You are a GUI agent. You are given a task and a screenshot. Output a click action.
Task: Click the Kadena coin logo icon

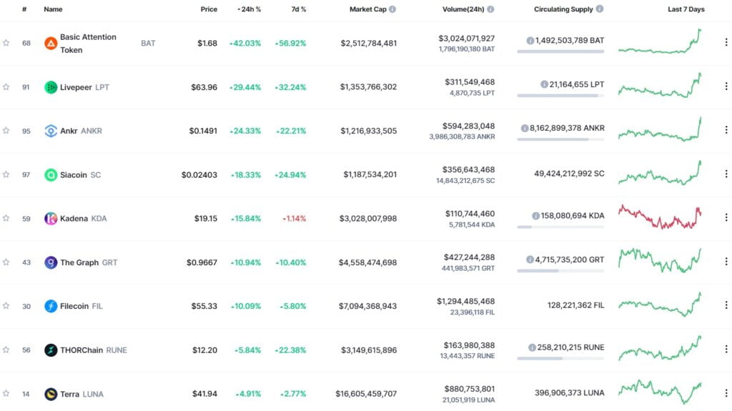pyautogui.click(x=51, y=219)
